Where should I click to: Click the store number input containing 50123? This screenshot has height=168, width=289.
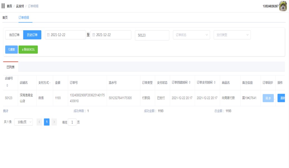point(152,35)
